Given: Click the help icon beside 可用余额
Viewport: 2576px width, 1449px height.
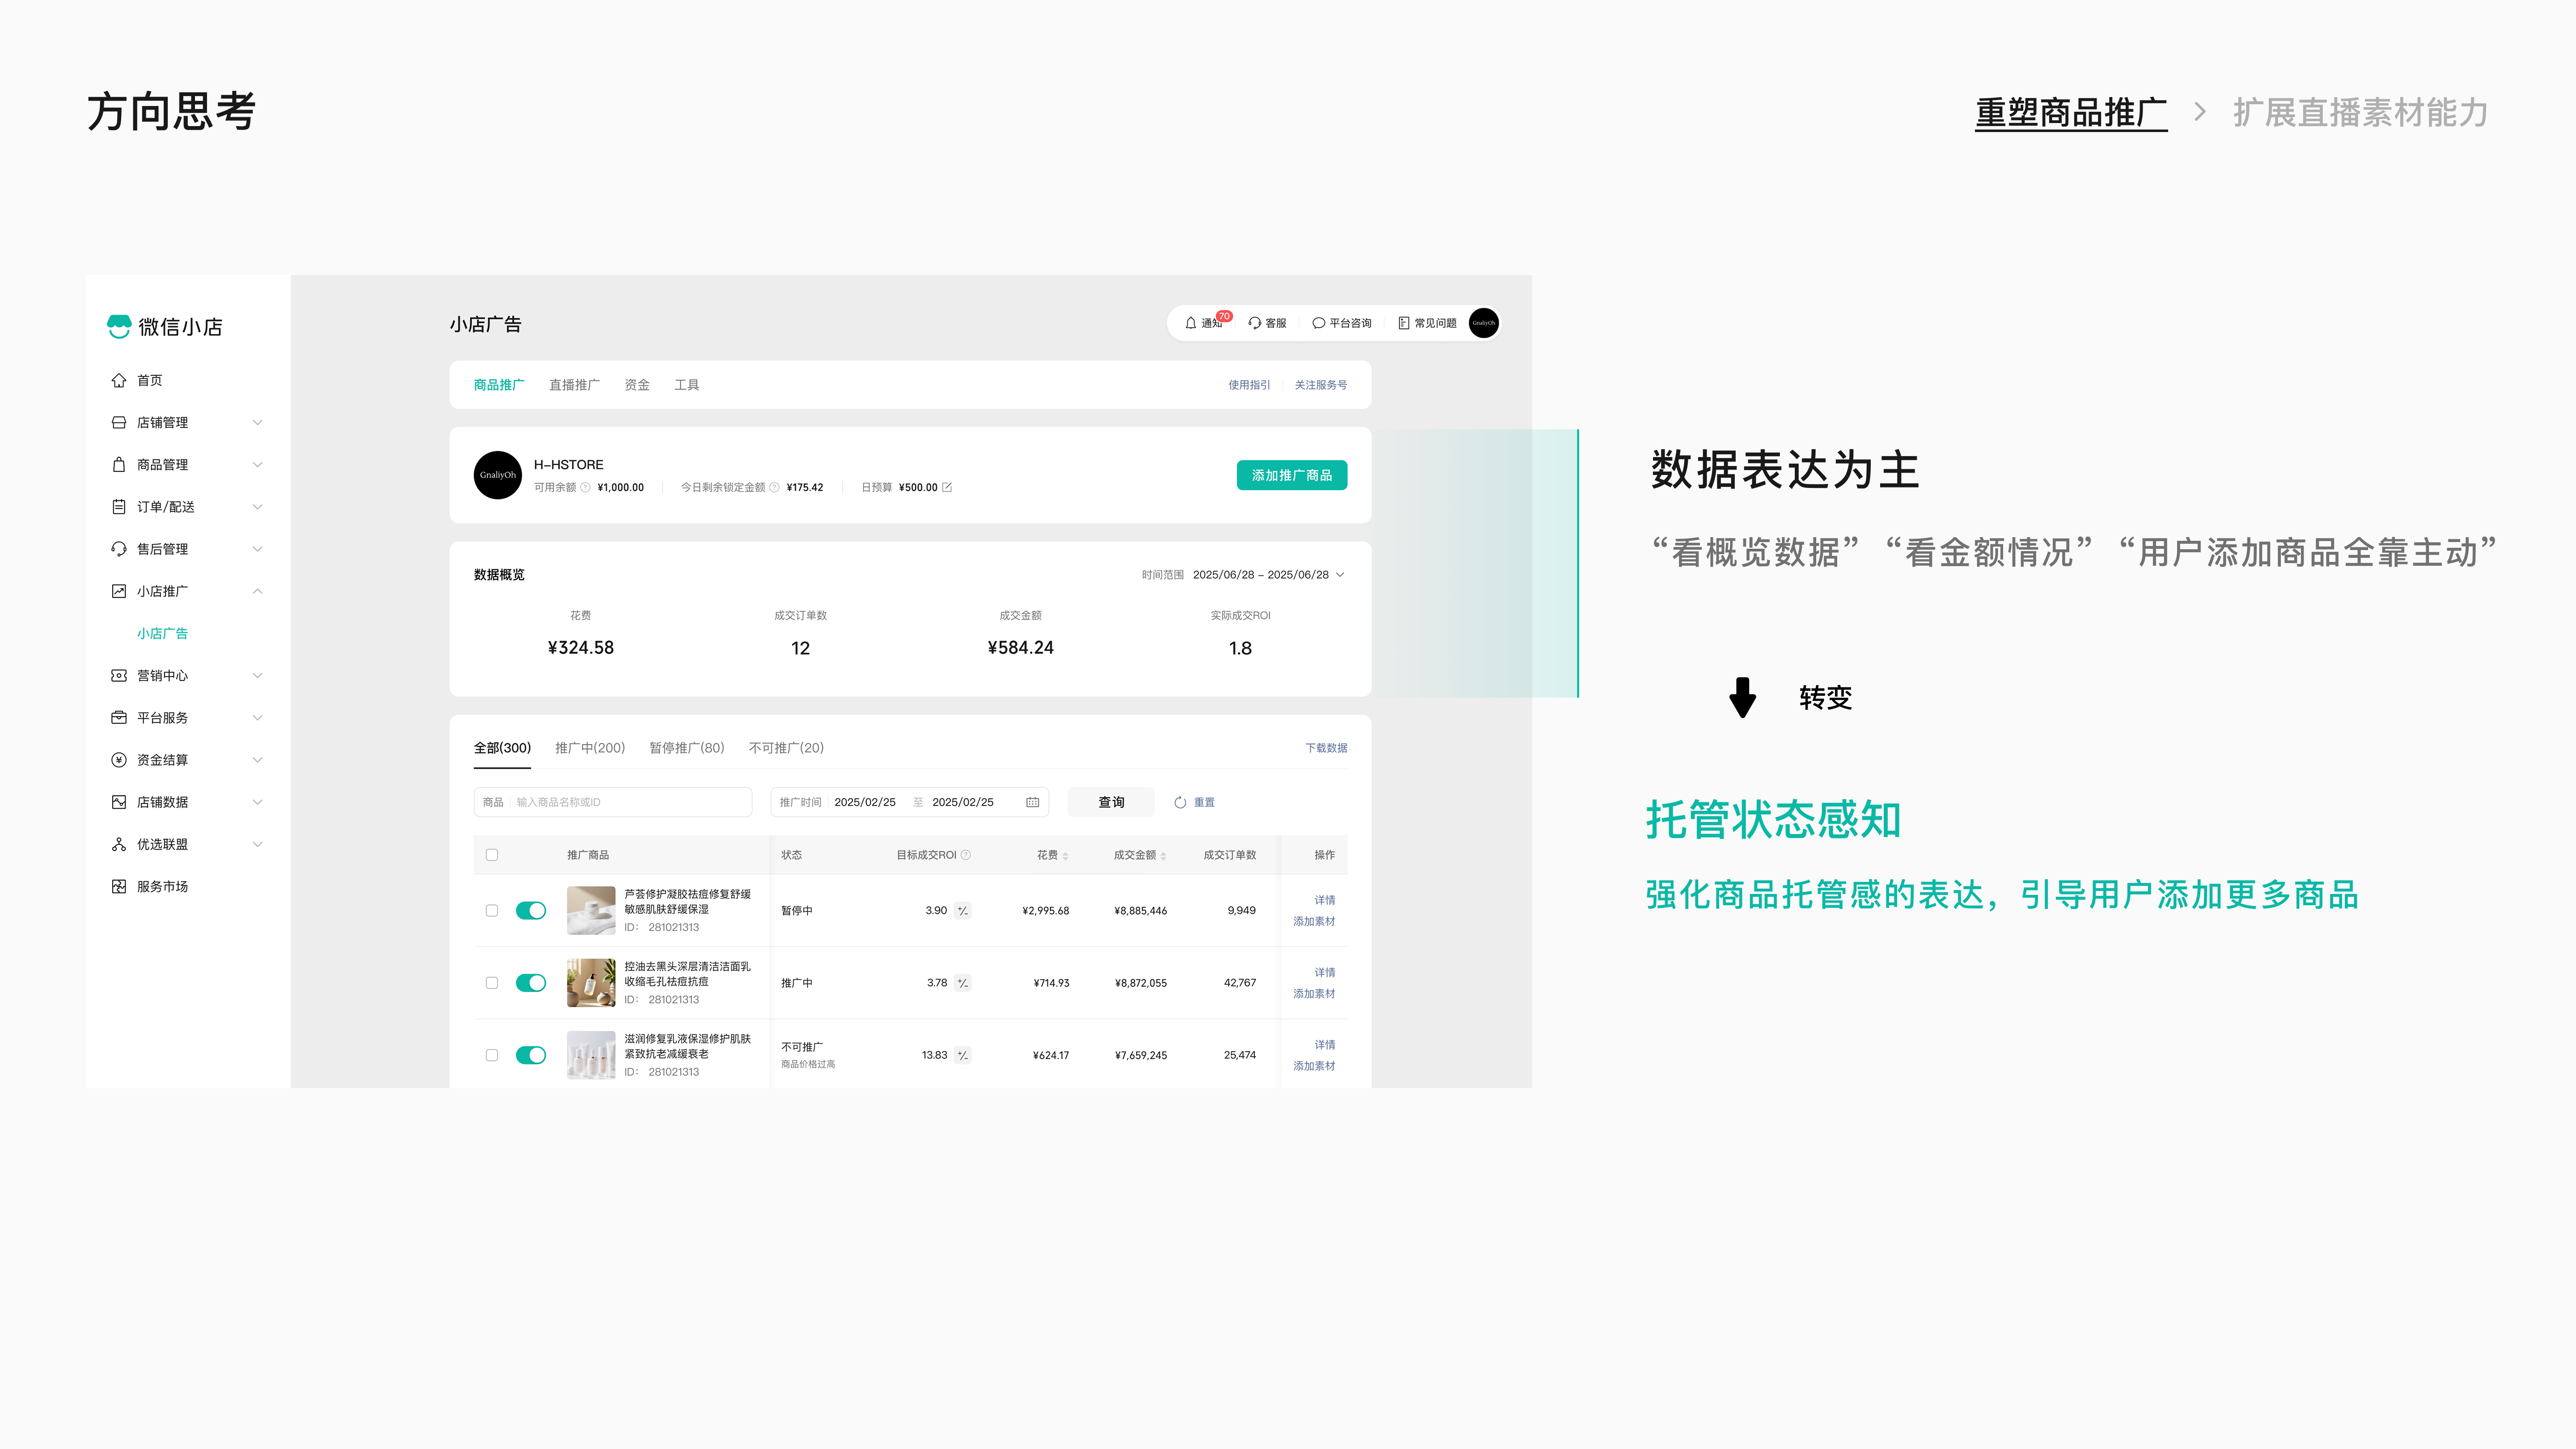Looking at the screenshot, I should pyautogui.click(x=585, y=487).
